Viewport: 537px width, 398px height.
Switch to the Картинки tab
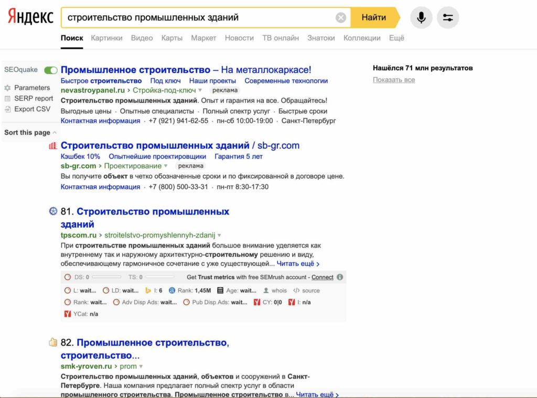(x=106, y=38)
